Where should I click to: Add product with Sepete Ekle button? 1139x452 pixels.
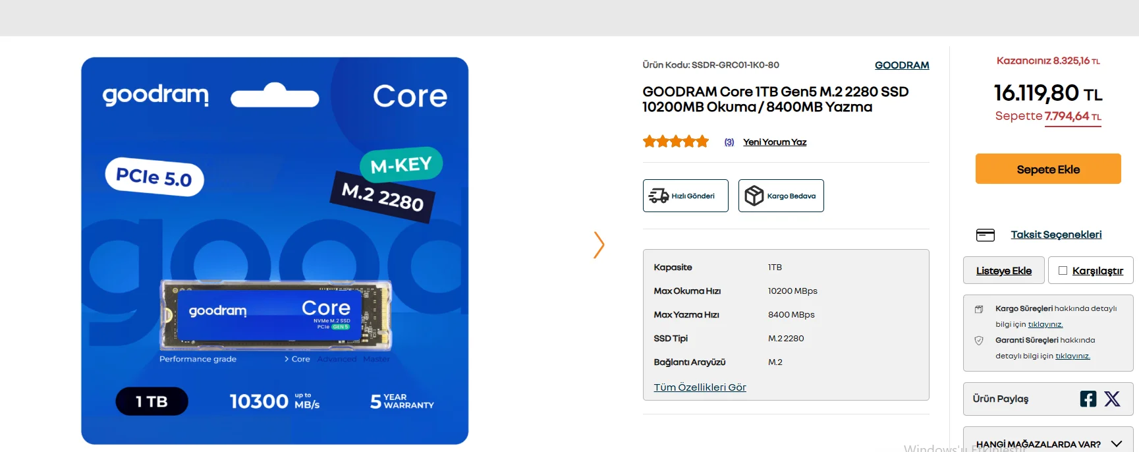click(x=1048, y=169)
